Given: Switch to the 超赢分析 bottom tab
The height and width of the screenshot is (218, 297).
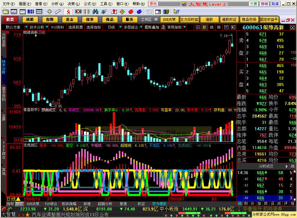Looking at the screenshot, I should [105, 204].
